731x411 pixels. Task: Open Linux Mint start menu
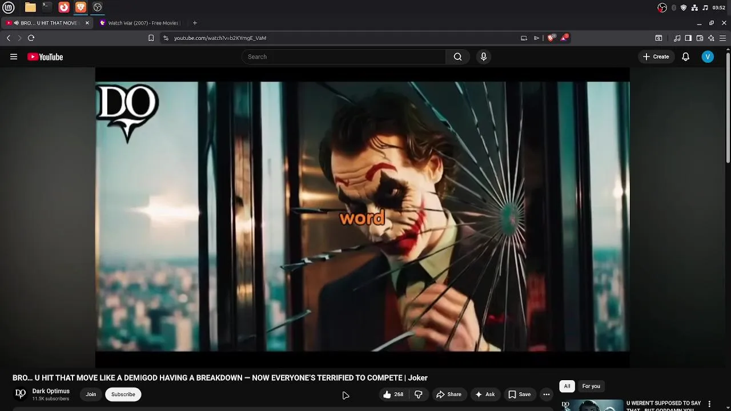click(8, 7)
